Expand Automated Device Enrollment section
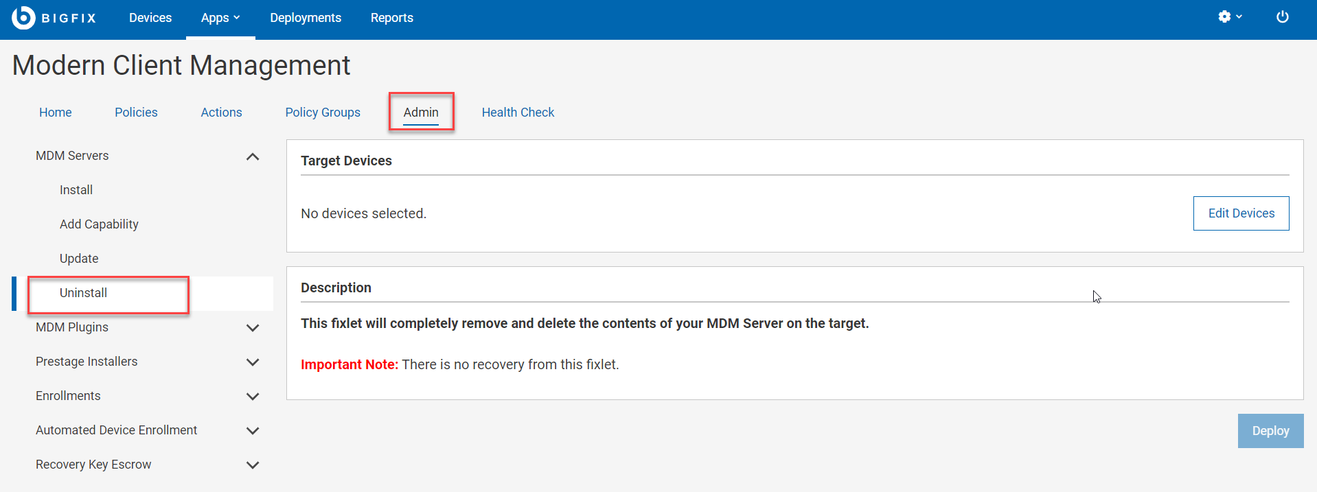The width and height of the screenshot is (1317, 492). coord(253,431)
